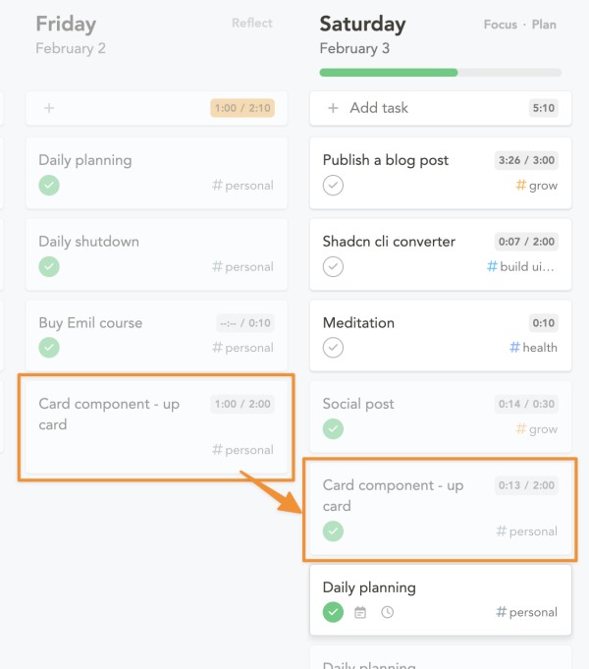Click the blue hash on Meditation health tag
Image resolution: width=589 pixels, height=669 pixels.
pos(514,348)
